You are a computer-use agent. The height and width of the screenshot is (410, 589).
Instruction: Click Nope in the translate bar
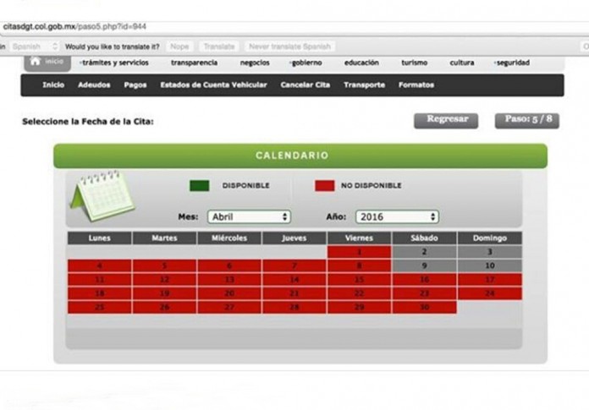(179, 46)
